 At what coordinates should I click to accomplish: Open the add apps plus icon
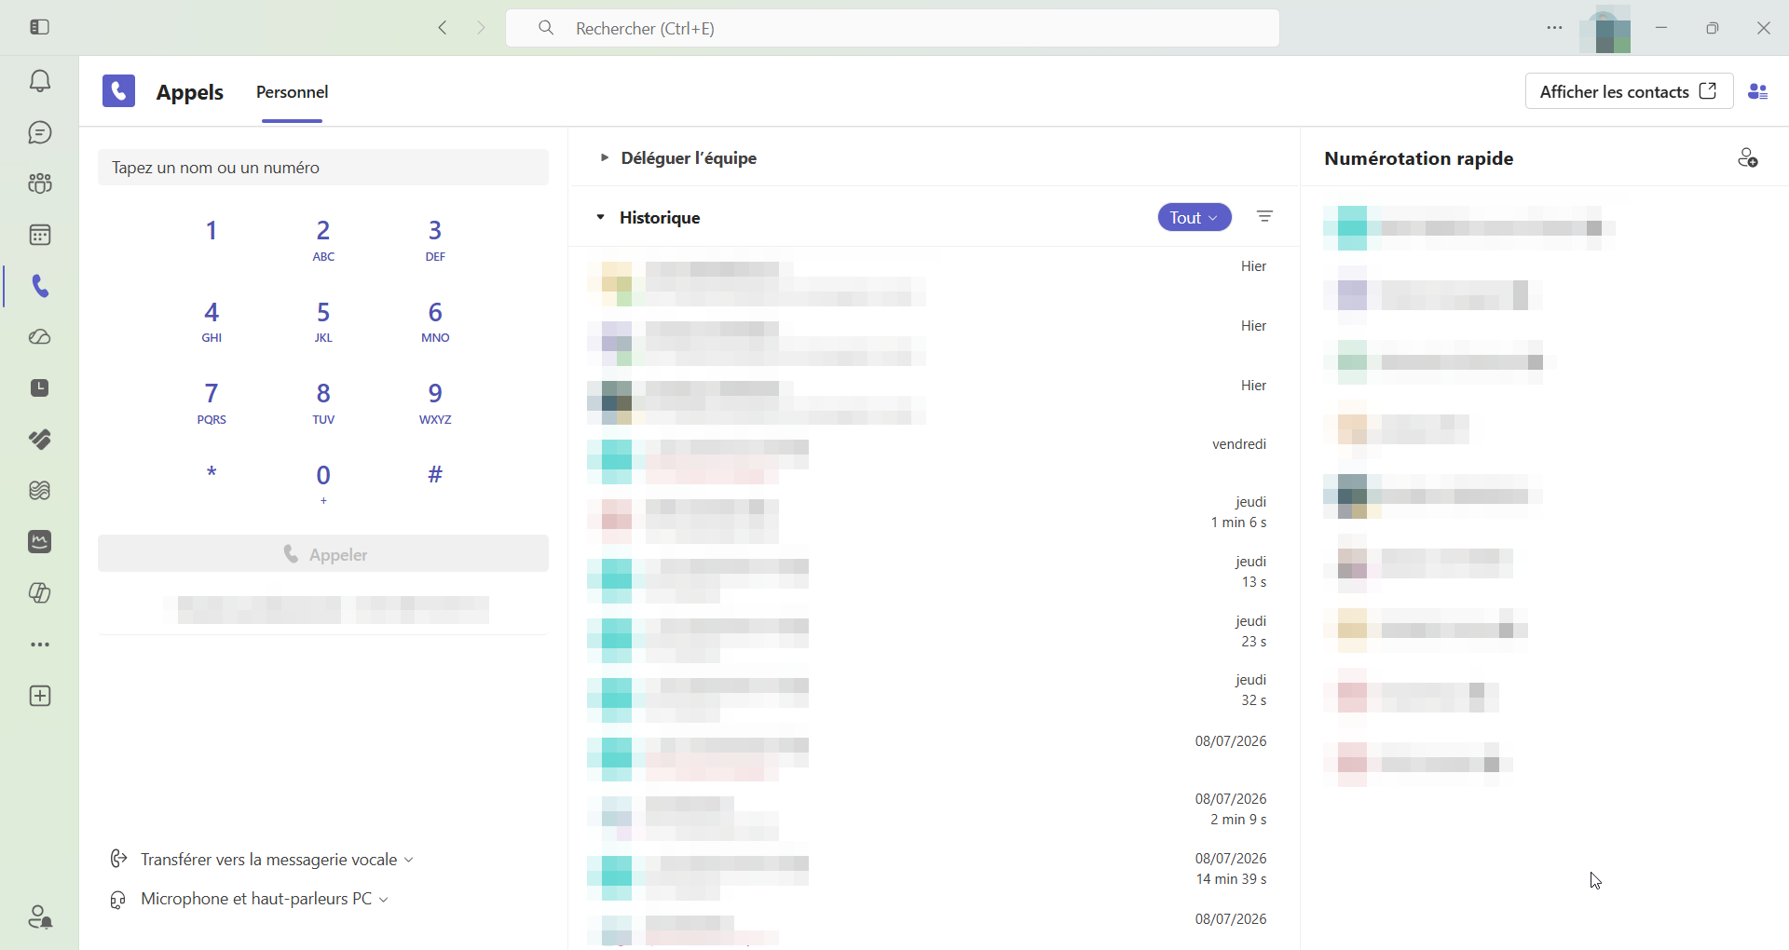point(40,697)
